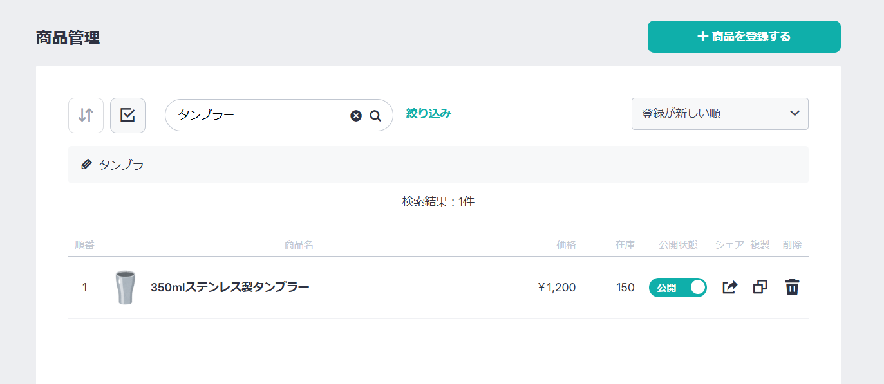Share the 350mlステンレス製タンブラー product
The image size is (884, 384).
(x=729, y=287)
